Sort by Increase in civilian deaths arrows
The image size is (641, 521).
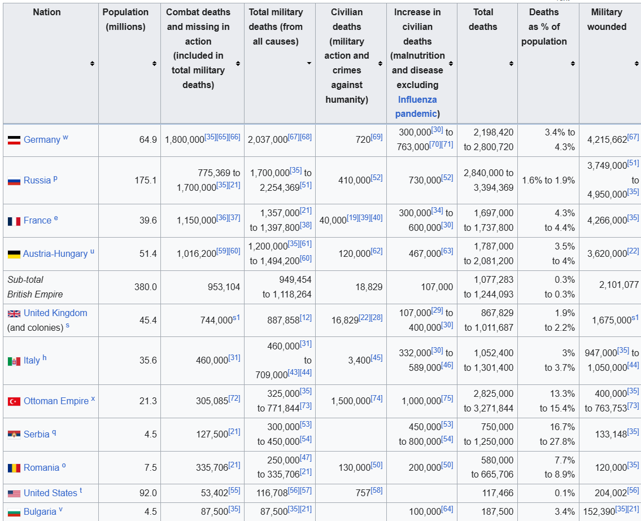(451, 63)
